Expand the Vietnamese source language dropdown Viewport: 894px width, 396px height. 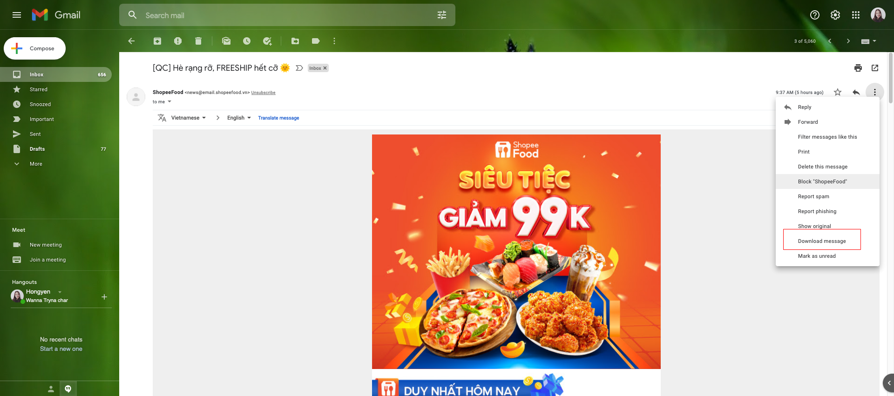[x=189, y=118]
